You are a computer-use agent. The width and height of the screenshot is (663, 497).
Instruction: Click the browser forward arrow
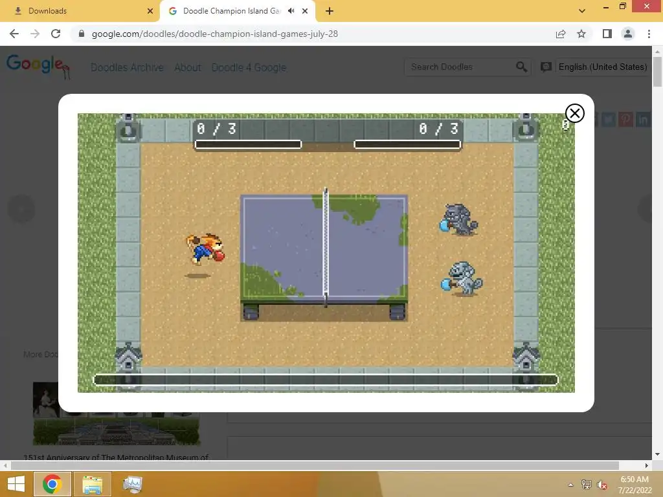coord(35,34)
